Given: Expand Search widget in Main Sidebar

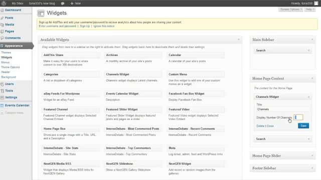Looking at the screenshot, I should coord(309,50).
